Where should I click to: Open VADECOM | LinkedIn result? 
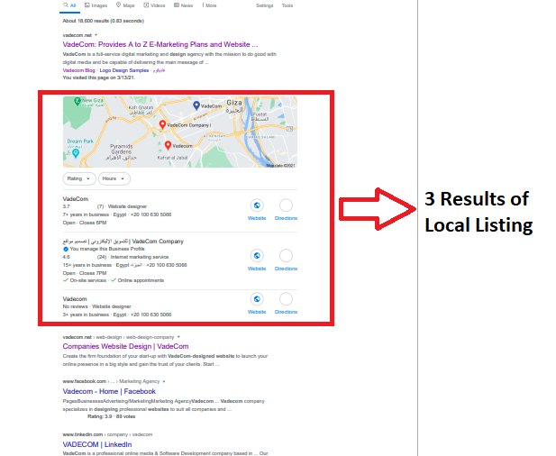(97, 444)
